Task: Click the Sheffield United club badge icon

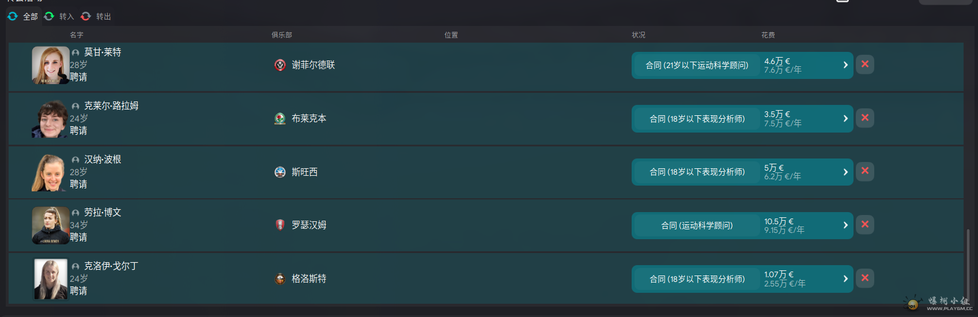Action: (280, 65)
